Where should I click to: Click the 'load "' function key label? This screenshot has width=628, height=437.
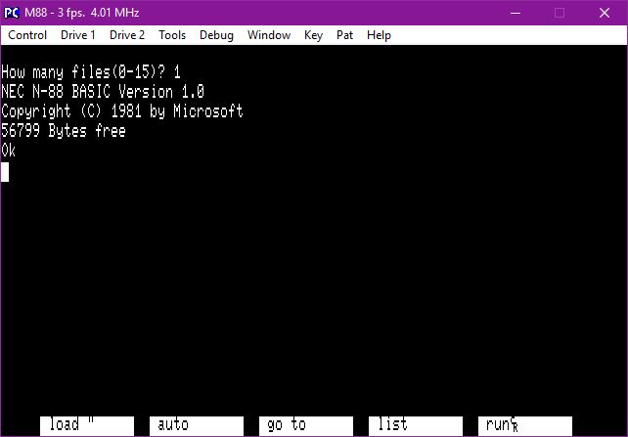point(87,426)
